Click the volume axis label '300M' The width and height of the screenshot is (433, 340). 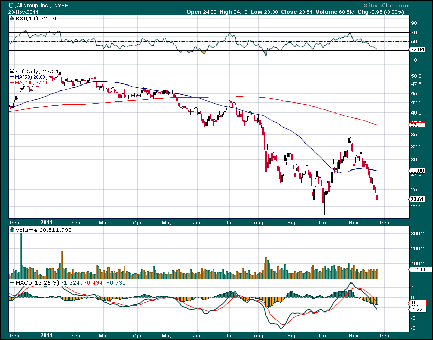418,234
